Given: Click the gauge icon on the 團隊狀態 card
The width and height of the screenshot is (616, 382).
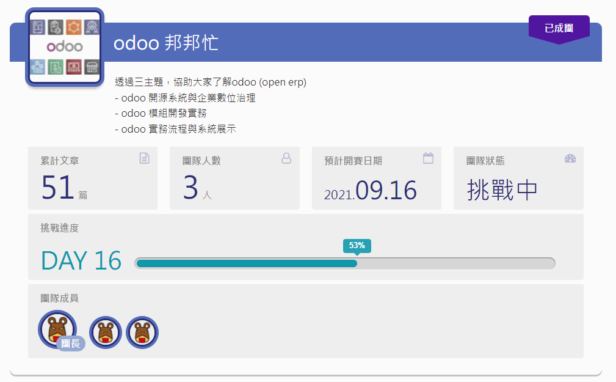Looking at the screenshot, I should point(570,158).
